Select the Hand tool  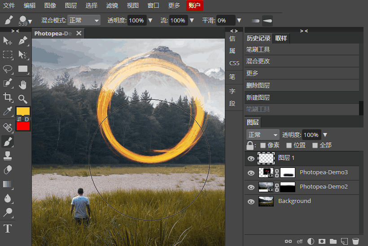(23, 84)
